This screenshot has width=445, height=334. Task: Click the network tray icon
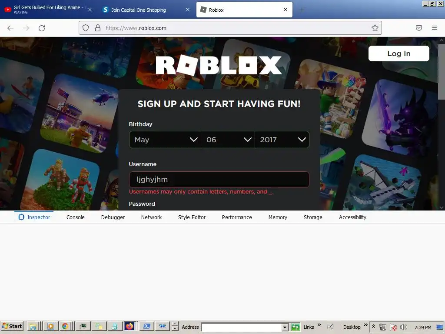point(382,327)
